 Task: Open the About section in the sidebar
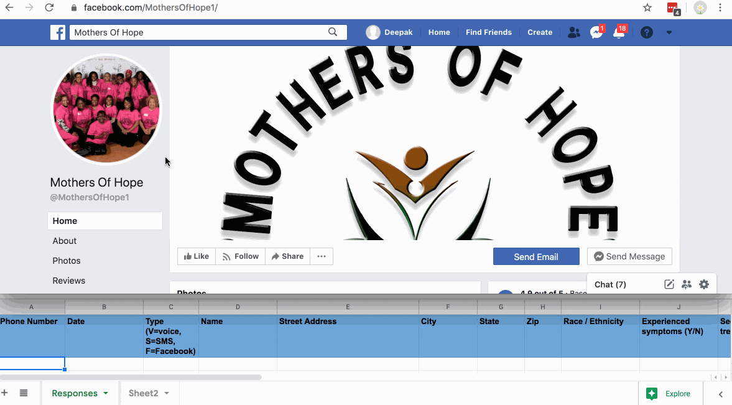click(65, 241)
